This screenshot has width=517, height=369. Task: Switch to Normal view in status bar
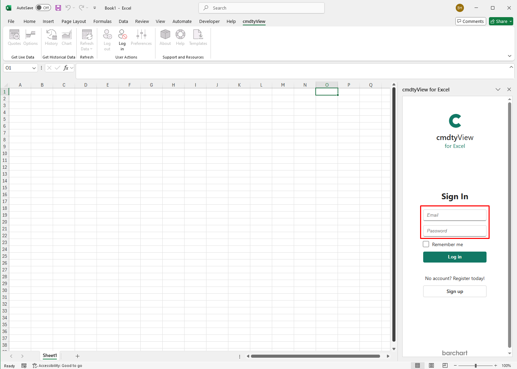pos(417,366)
